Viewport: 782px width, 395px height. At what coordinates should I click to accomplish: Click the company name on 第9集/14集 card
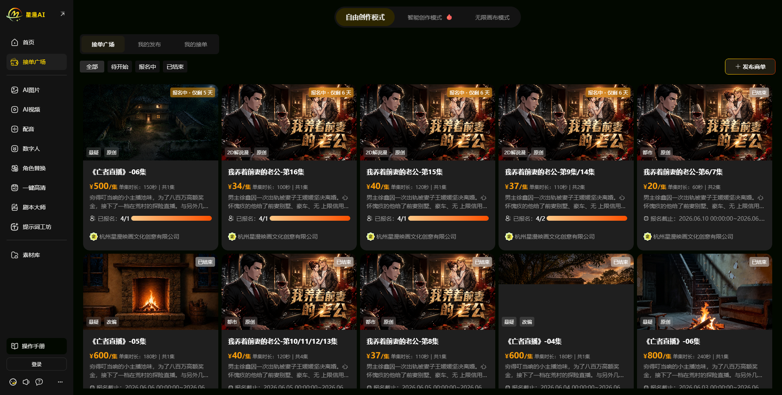(555, 237)
